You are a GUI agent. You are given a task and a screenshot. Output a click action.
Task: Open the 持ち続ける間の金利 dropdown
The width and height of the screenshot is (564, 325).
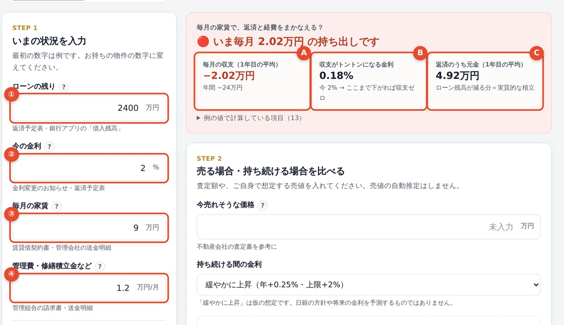[368, 285]
